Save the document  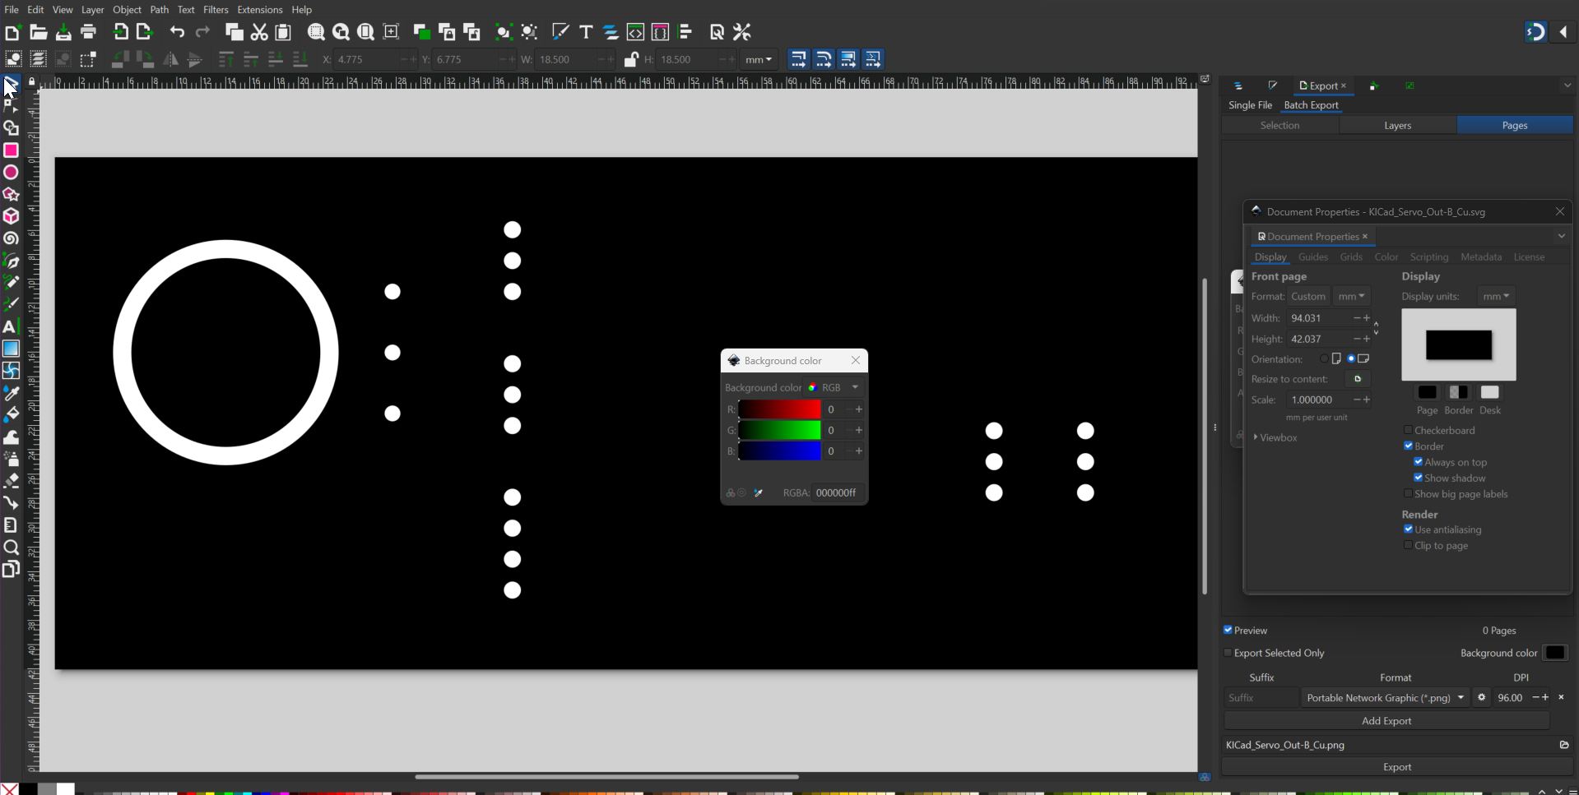pos(63,32)
